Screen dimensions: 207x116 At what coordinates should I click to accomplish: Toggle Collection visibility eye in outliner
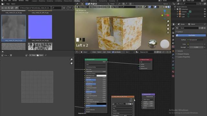pos(205,9)
